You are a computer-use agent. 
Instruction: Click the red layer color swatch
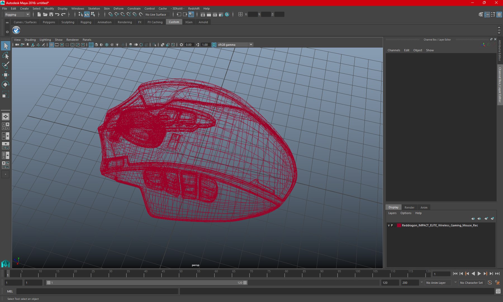399,225
